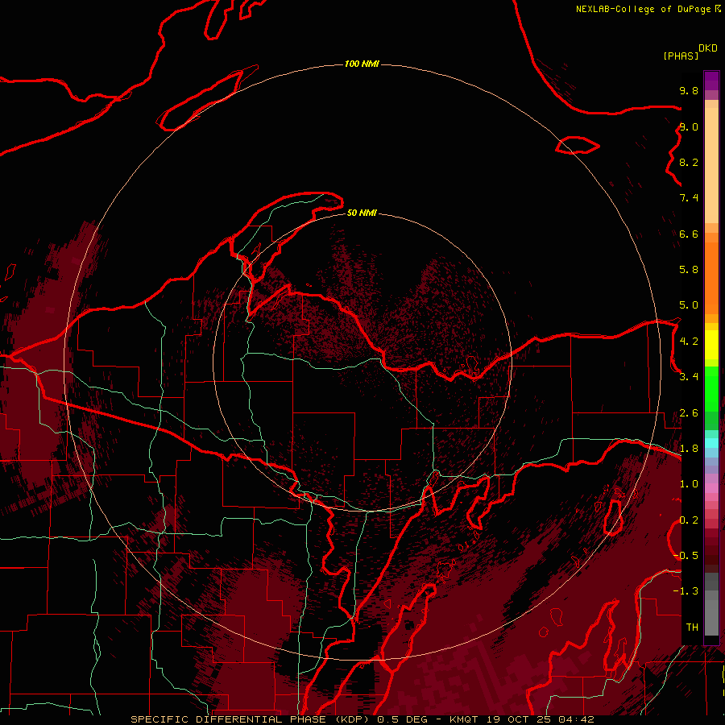Click the cyan segment of the color bar
The height and width of the screenshot is (725, 725).
711,442
